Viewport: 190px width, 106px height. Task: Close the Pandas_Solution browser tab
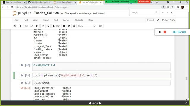click(x=101, y=2)
